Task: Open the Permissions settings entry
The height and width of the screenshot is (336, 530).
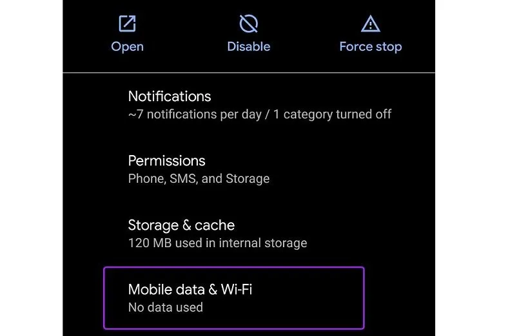Action: [x=166, y=161]
